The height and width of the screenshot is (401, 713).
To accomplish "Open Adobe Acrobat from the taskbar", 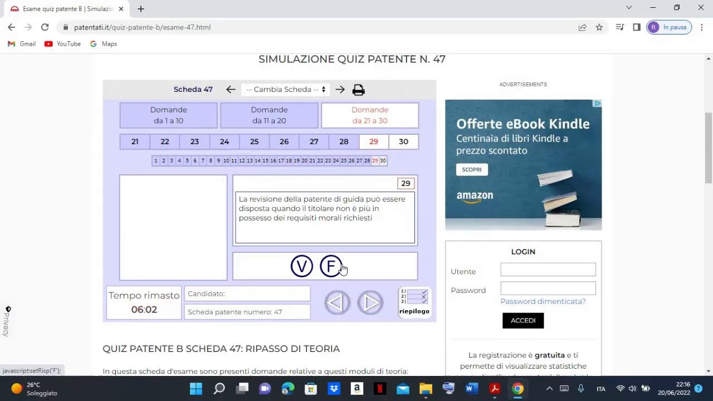I will pyautogui.click(x=495, y=388).
